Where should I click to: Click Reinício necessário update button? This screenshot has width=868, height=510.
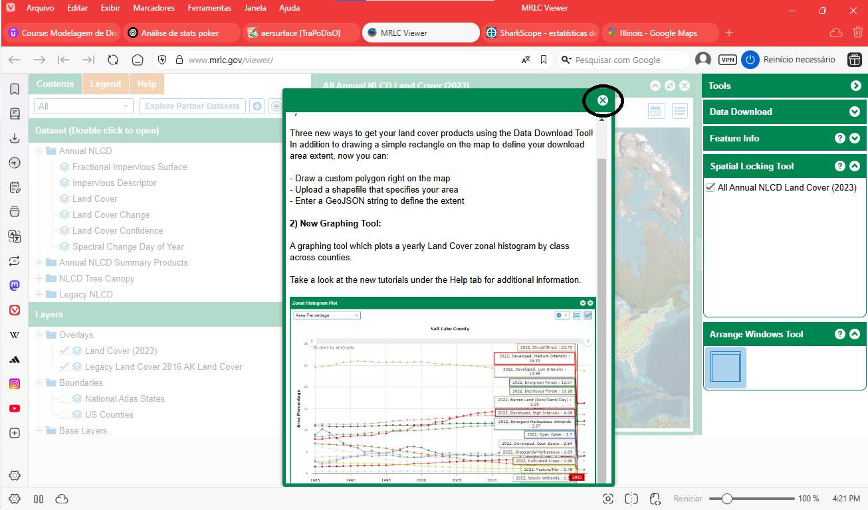coord(789,60)
